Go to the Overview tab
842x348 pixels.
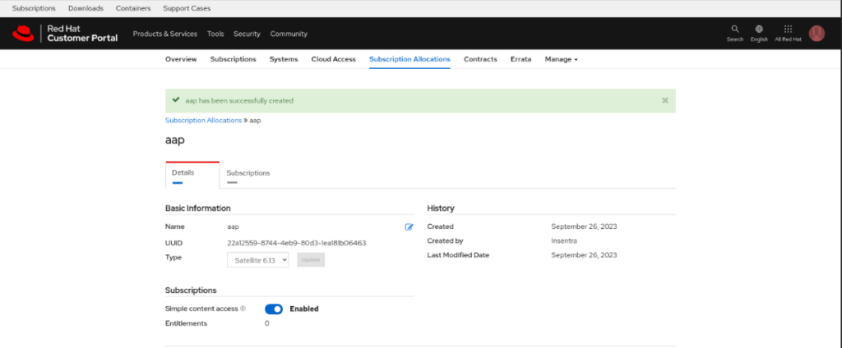181,59
